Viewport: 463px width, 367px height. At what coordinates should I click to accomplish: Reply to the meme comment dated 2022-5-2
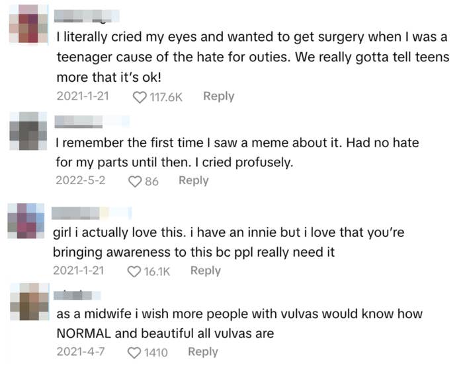pyautogui.click(x=193, y=180)
